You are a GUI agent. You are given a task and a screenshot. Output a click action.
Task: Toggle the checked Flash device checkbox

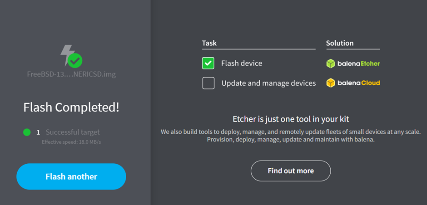[x=208, y=63]
